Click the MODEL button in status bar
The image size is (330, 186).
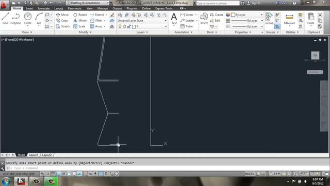[250, 174]
